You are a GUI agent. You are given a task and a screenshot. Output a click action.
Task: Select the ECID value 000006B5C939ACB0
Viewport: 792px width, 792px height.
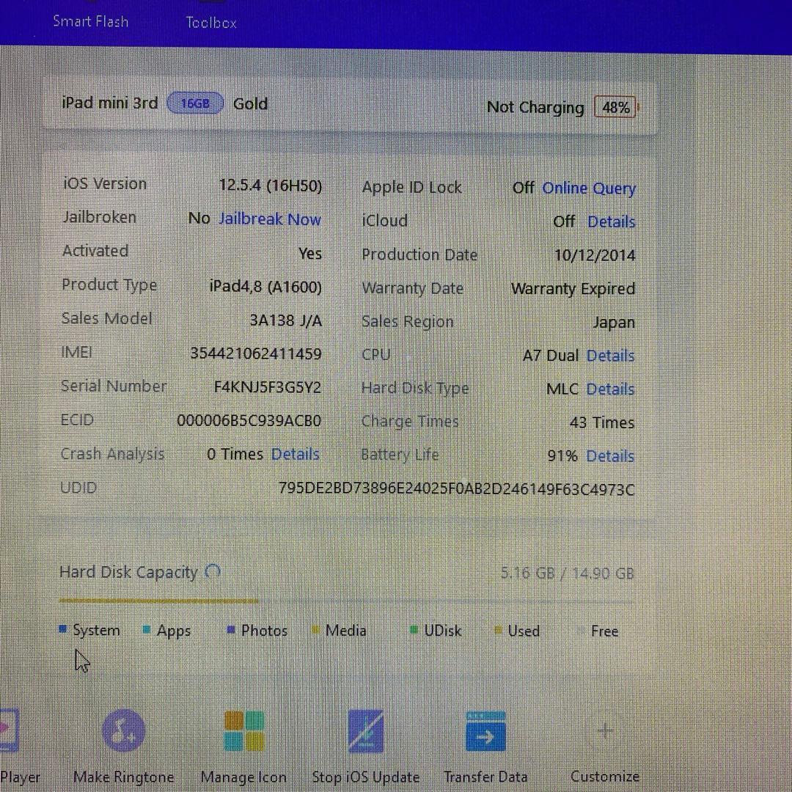[249, 421]
